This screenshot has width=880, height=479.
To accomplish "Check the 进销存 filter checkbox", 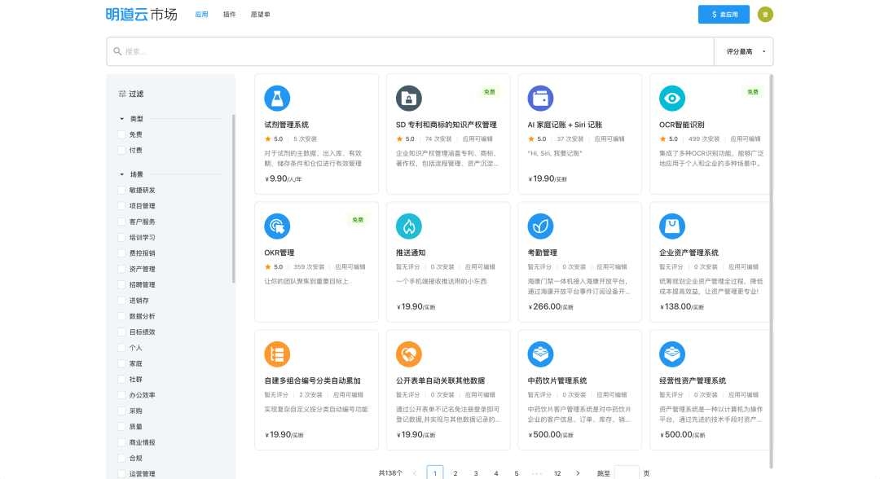I will click(121, 301).
